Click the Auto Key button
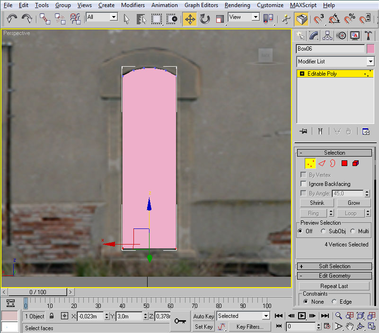 (x=203, y=316)
